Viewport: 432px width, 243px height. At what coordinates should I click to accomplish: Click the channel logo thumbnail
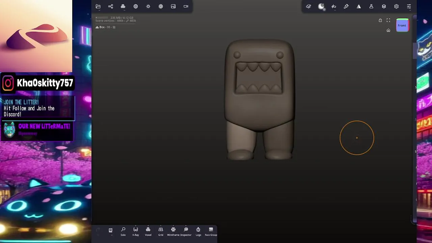[x=36, y=36]
